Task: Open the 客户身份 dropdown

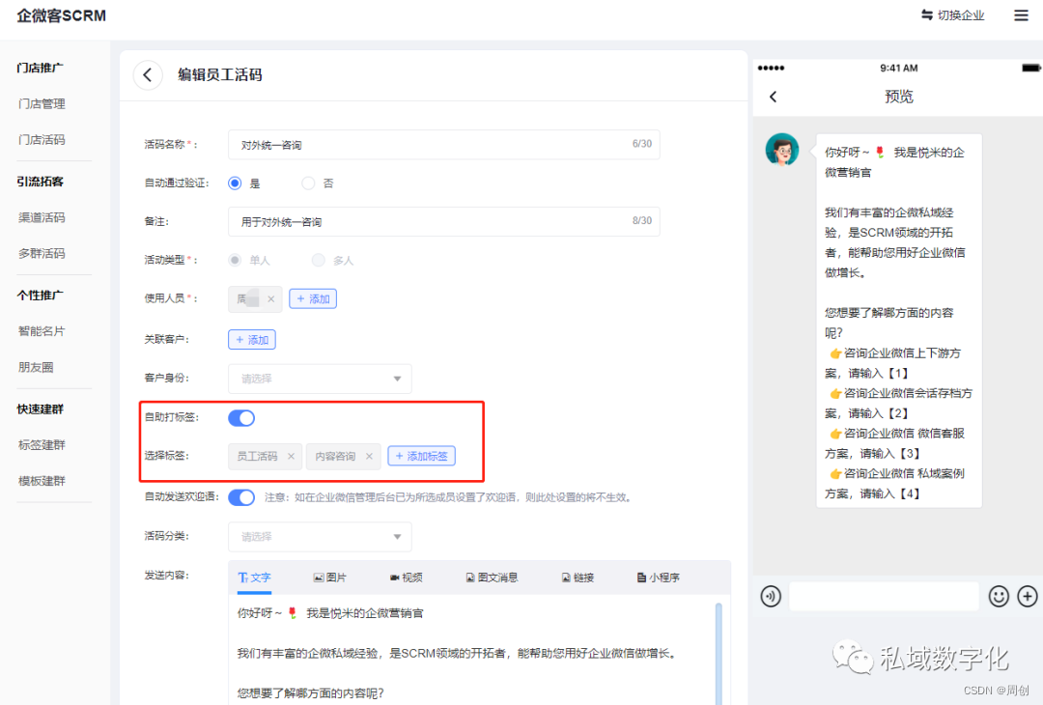Action: (x=320, y=379)
